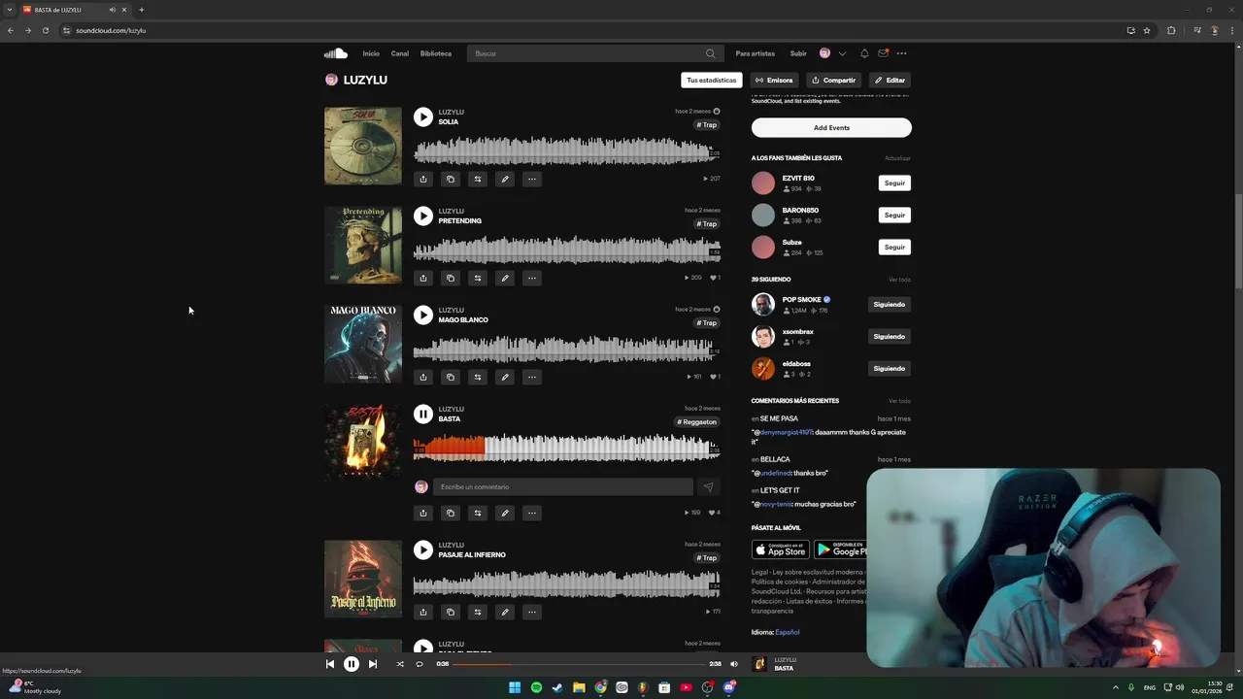Screen dimensions: 1243x699
Task: Open Chrome media control icon
Action: click(x=1197, y=30)
